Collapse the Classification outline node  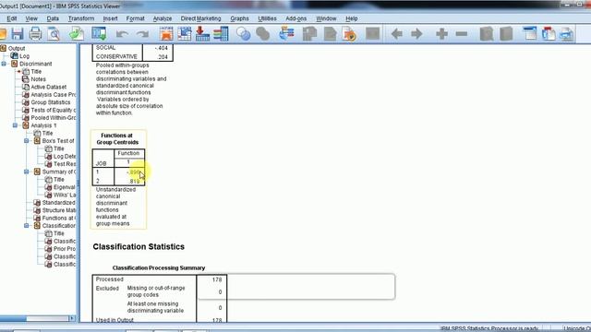(x=27, y=226)
